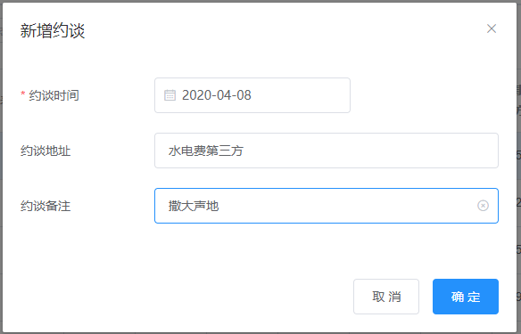
Task: Close the 新增约谈 dialog with the X icon
Action: (492, 29)
